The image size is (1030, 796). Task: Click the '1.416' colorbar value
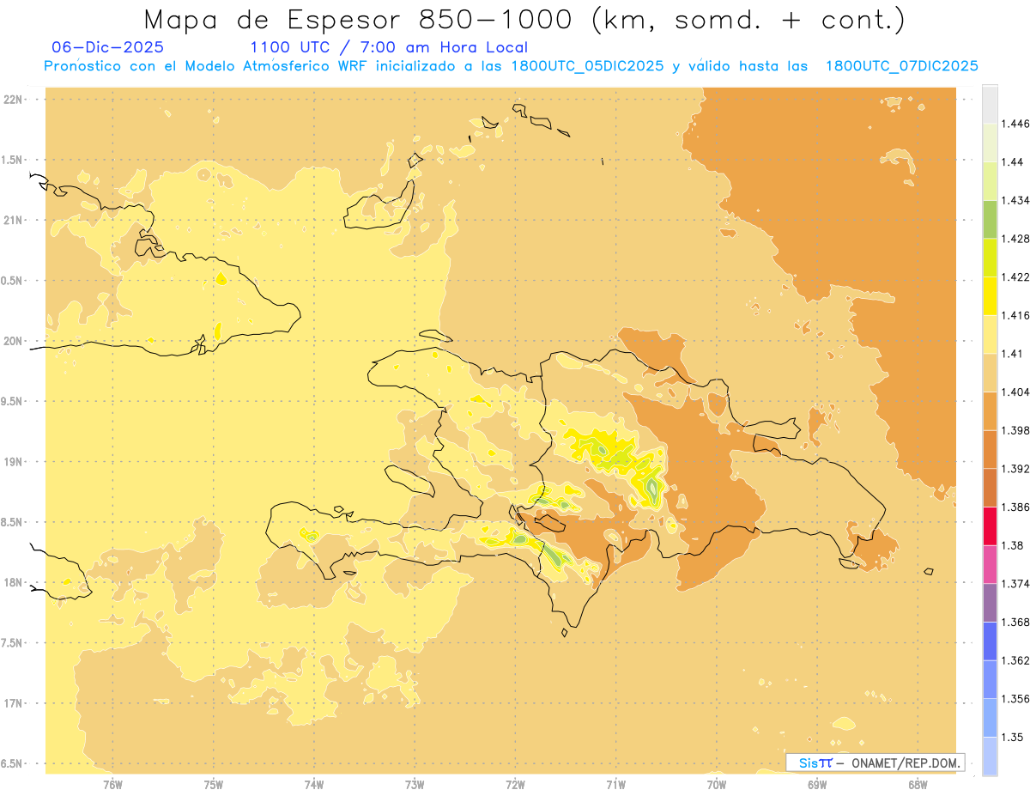[x=1017, y=315]
